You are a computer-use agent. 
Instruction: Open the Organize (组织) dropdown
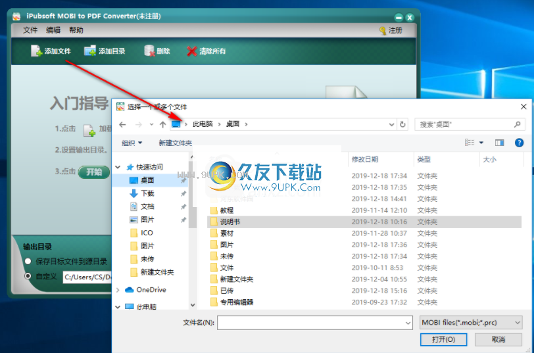(x=132, y=143)
